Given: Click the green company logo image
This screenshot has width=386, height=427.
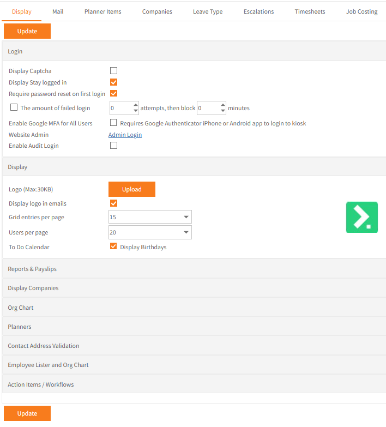Looking at the screenshot, I should pos(361,217).
